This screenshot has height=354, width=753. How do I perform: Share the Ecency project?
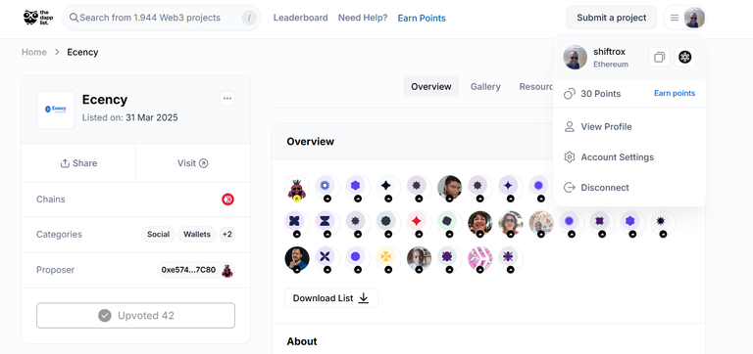point(78,163)
